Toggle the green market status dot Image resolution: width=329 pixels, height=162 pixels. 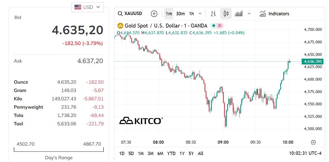[213, 26]
